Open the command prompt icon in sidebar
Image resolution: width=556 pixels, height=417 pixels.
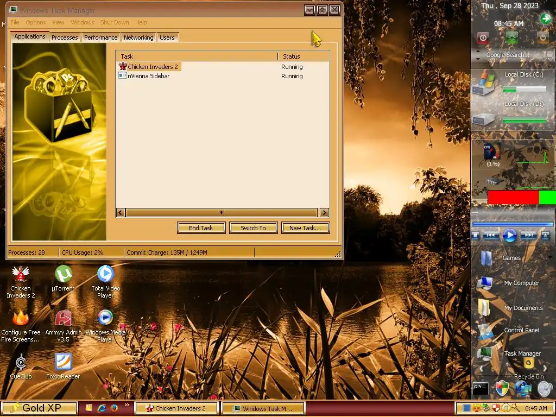point(481,389)
